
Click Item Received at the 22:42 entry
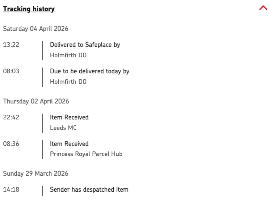pos(69,117)
